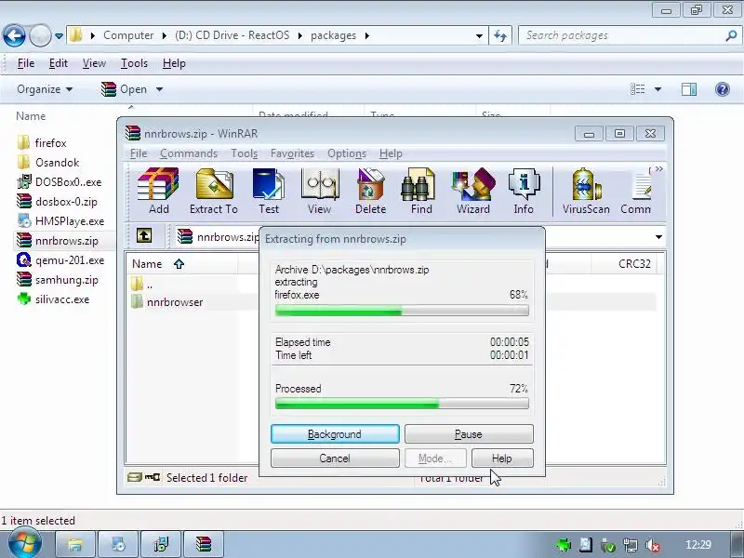
Task: Select the firefox folder in Explorer
Action: 42,143
